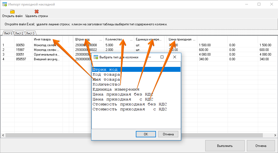Click the Внешний аккуму... product cell
Screen dimensions: 278x153
coord(47,59)
